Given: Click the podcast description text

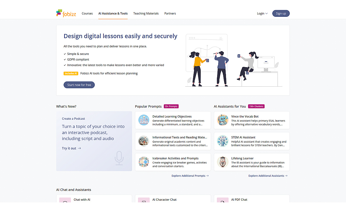Looking at the screenshot, I should coord(93,132).
